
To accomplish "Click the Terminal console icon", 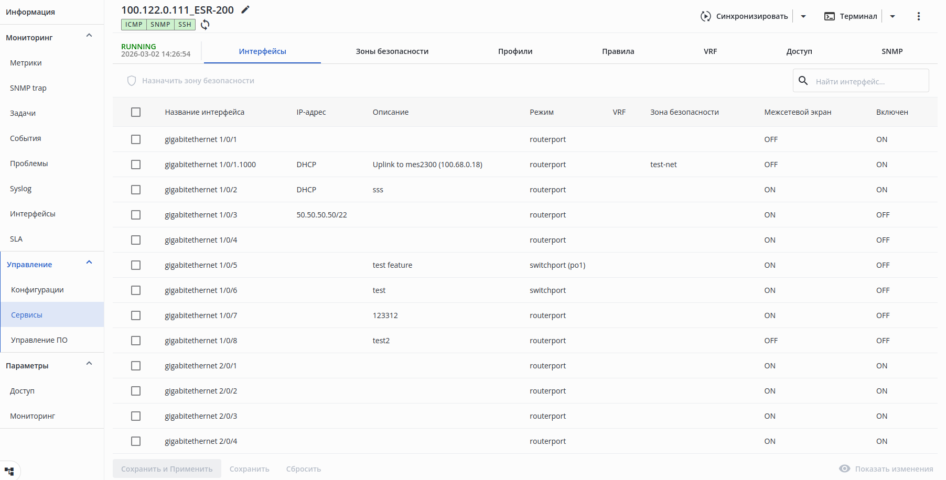I will (x=830, y=16).
